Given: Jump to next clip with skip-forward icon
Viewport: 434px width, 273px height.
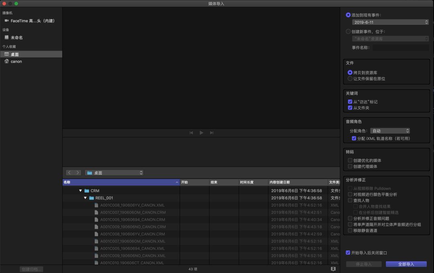Looking at the screenshot, I should pos(212,133).
